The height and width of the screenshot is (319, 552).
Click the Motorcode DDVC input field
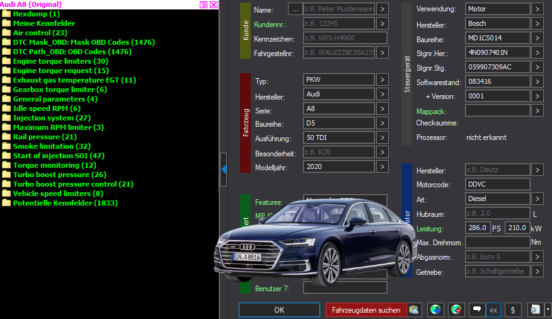[497, 184]
